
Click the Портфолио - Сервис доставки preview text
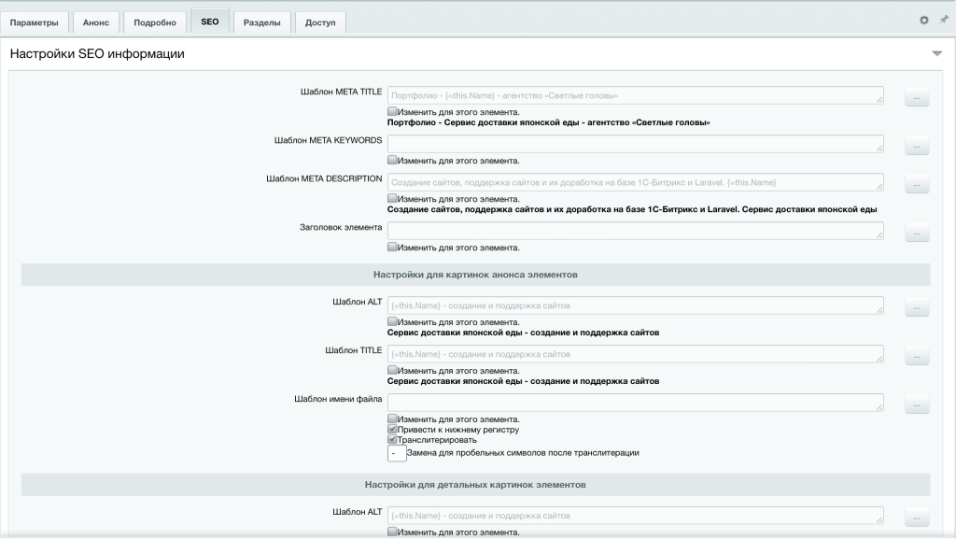click(549, 122)
